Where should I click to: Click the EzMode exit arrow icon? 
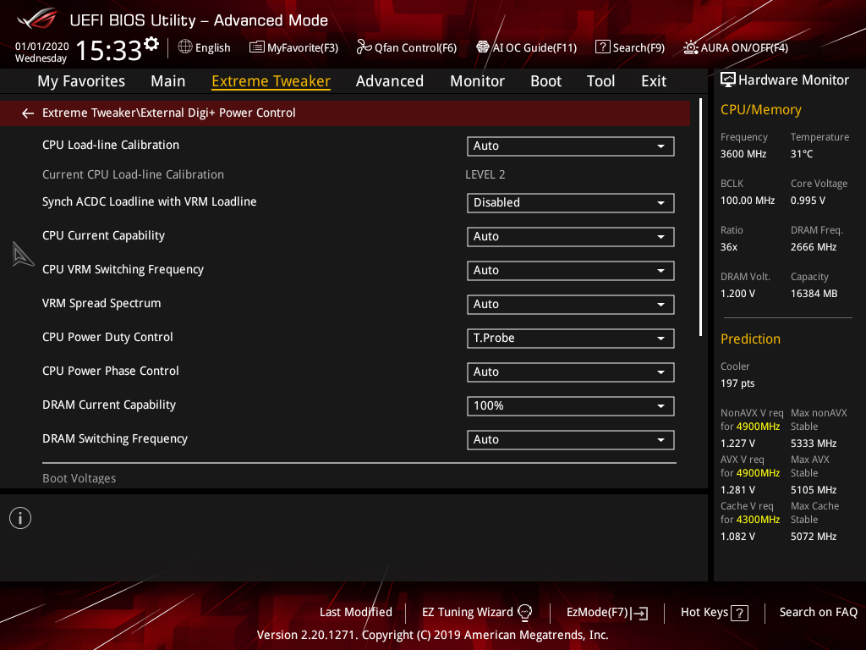[639, 613]
